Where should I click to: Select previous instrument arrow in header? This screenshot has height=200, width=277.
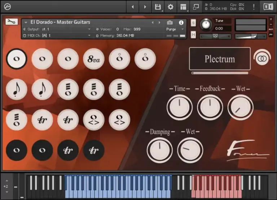coord(153,23)
